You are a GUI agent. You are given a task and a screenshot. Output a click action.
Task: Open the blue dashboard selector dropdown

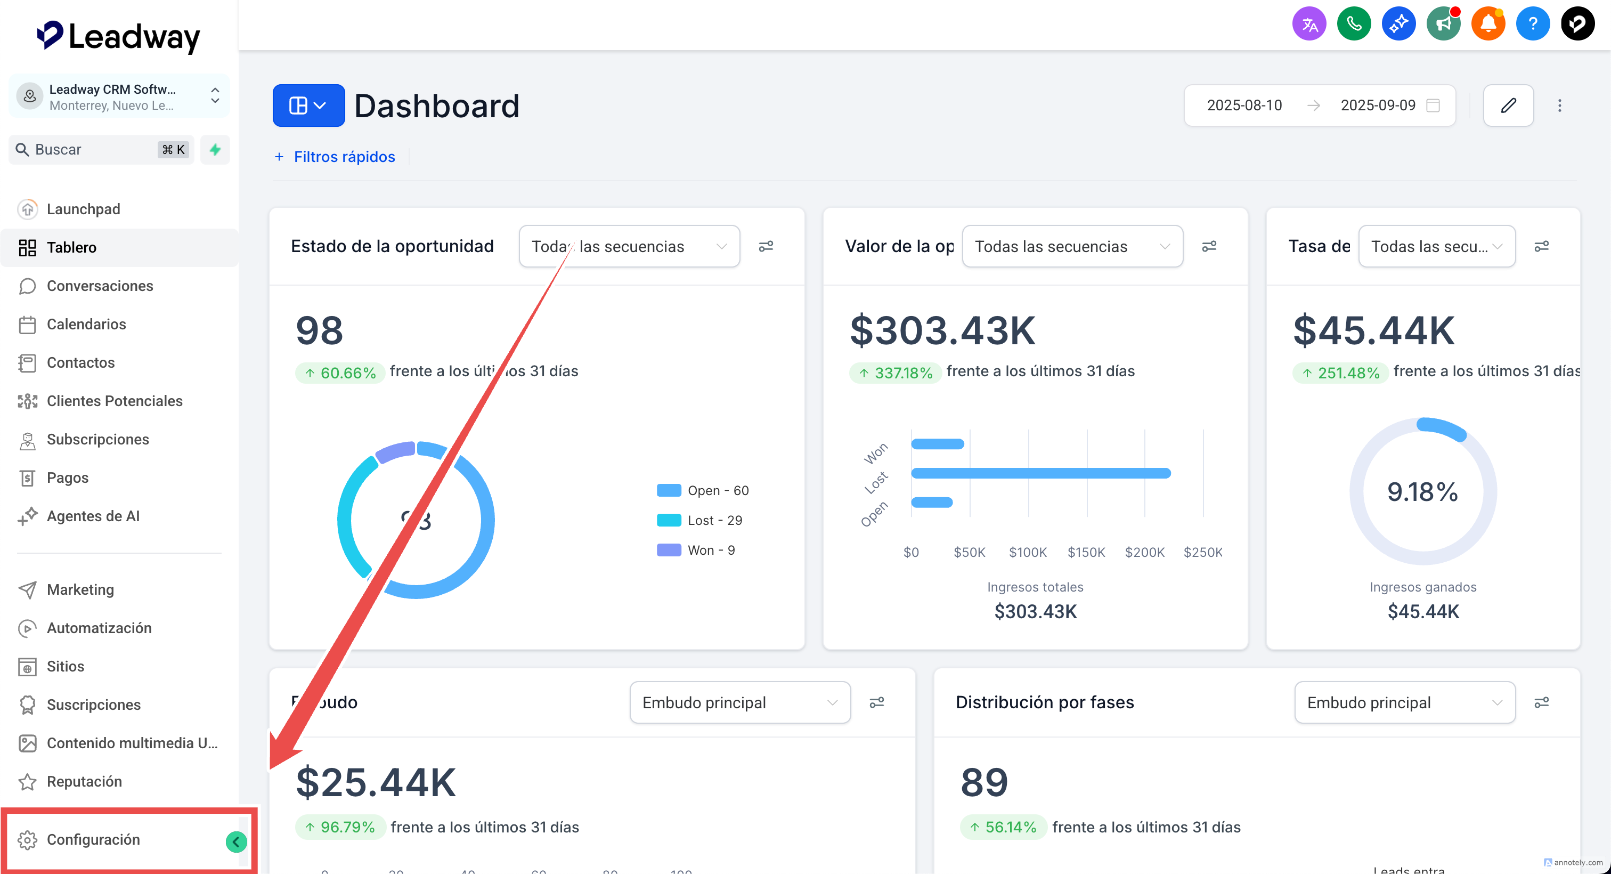pos(308,105)
